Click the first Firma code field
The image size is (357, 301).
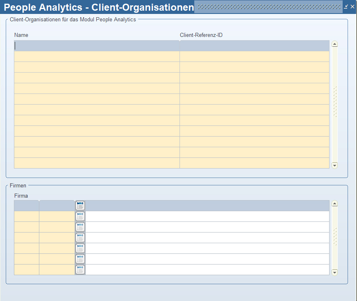(27, 205)
